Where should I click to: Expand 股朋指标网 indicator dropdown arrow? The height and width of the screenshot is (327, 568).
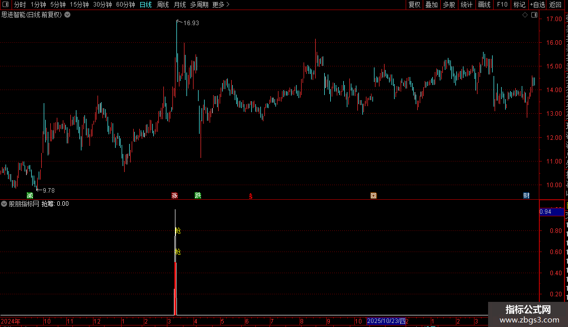point(4,204)
